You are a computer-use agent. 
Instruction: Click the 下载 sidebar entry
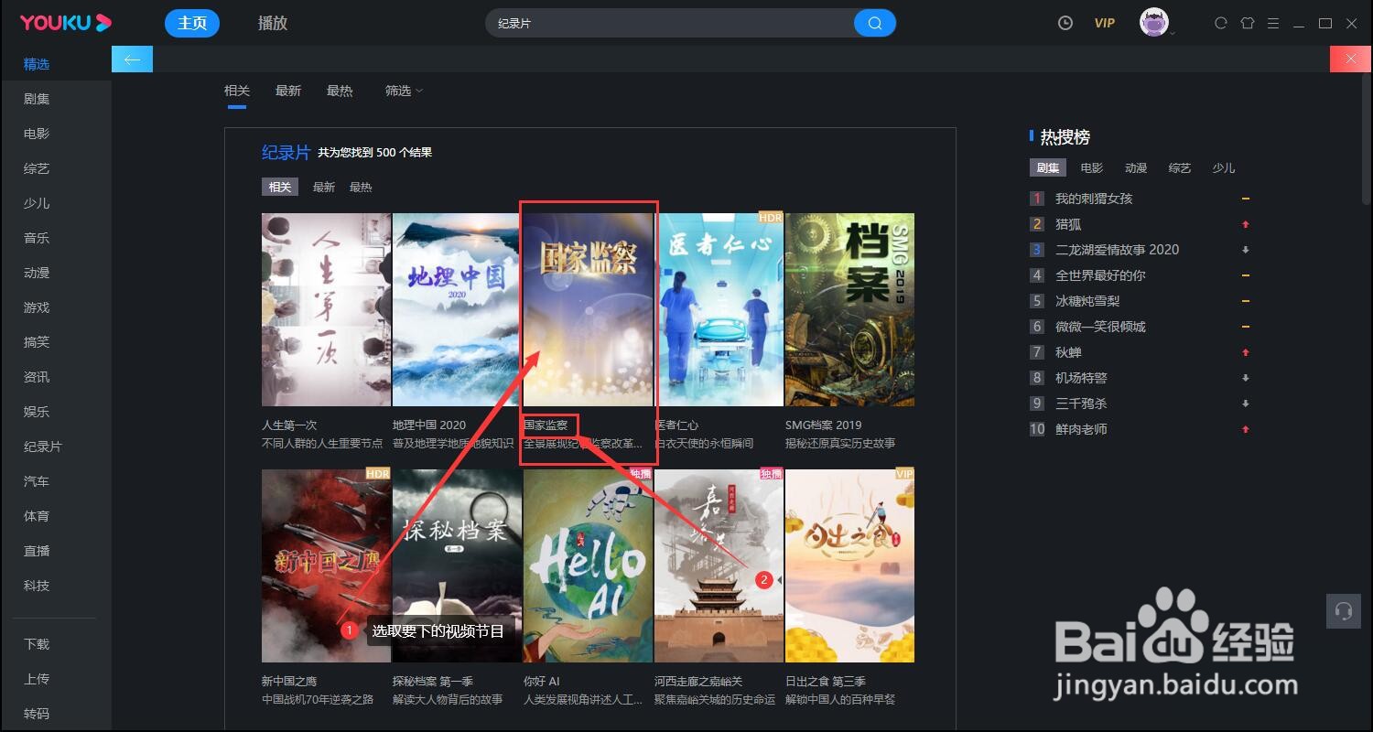point(36,643)
